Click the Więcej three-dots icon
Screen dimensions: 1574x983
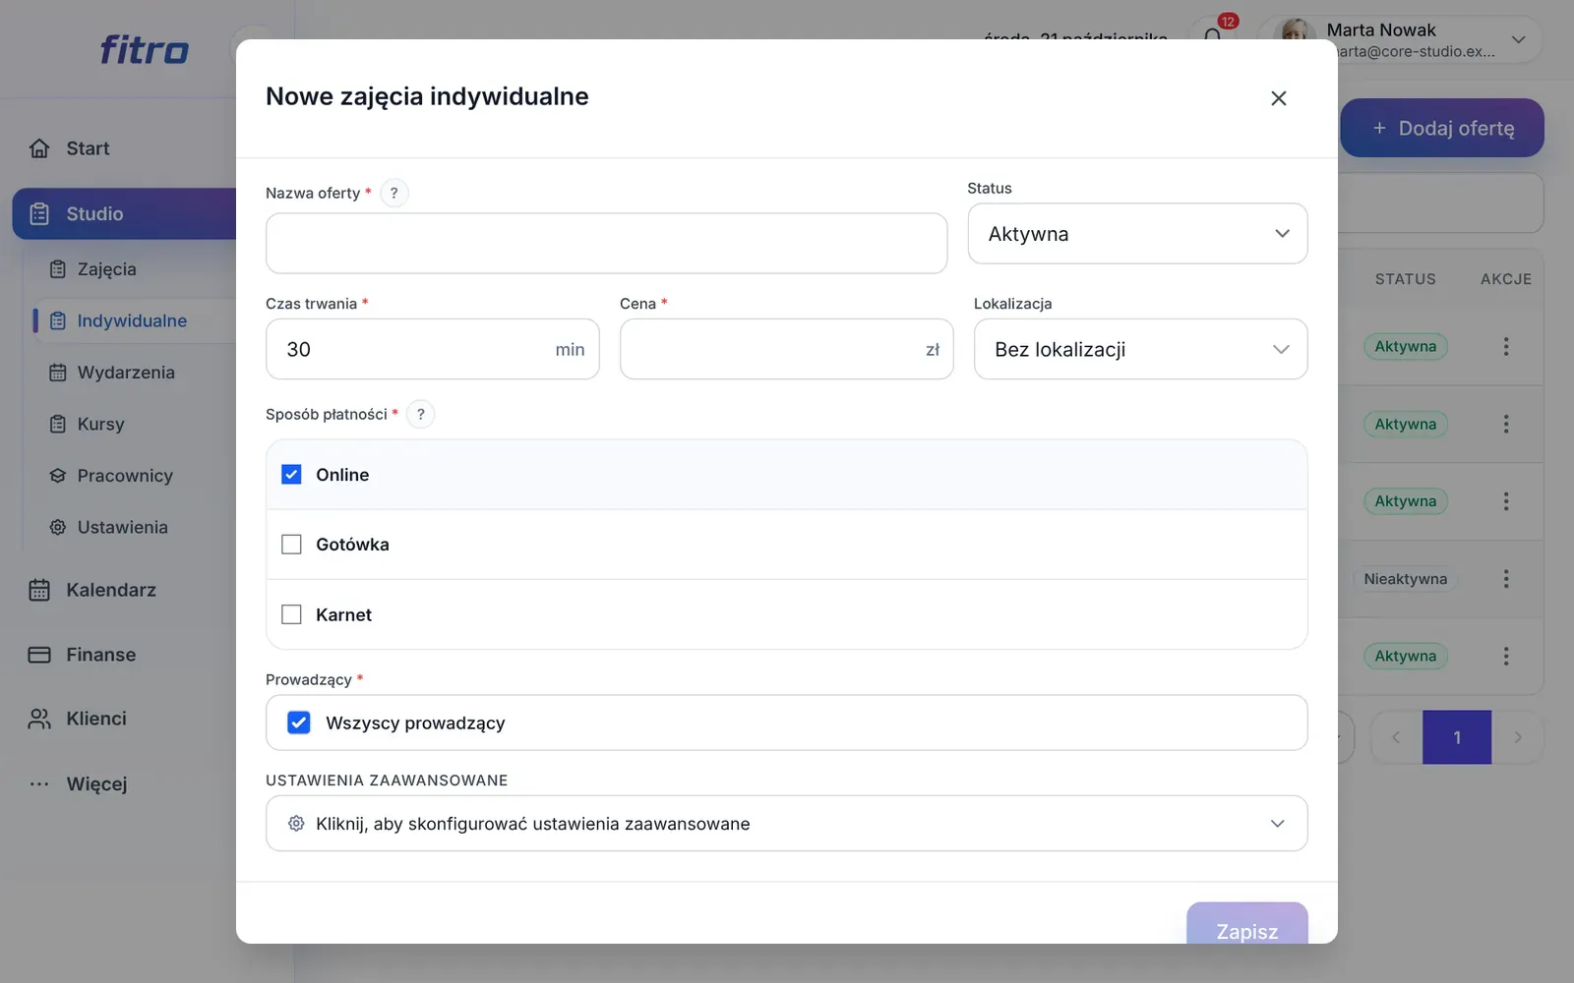click(x=39, y=784)
